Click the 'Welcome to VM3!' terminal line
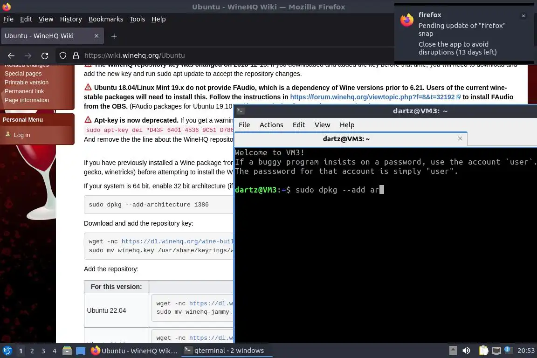 tap(269, 152)
